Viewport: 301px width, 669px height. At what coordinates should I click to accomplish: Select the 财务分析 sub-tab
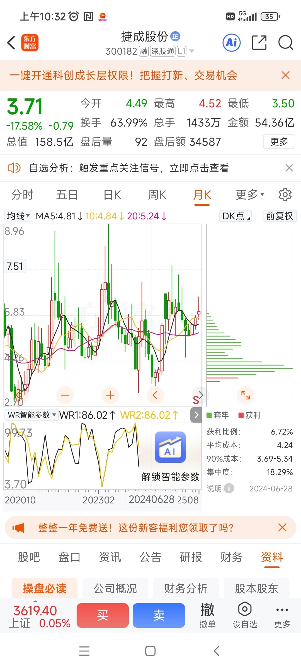[186, 588]
